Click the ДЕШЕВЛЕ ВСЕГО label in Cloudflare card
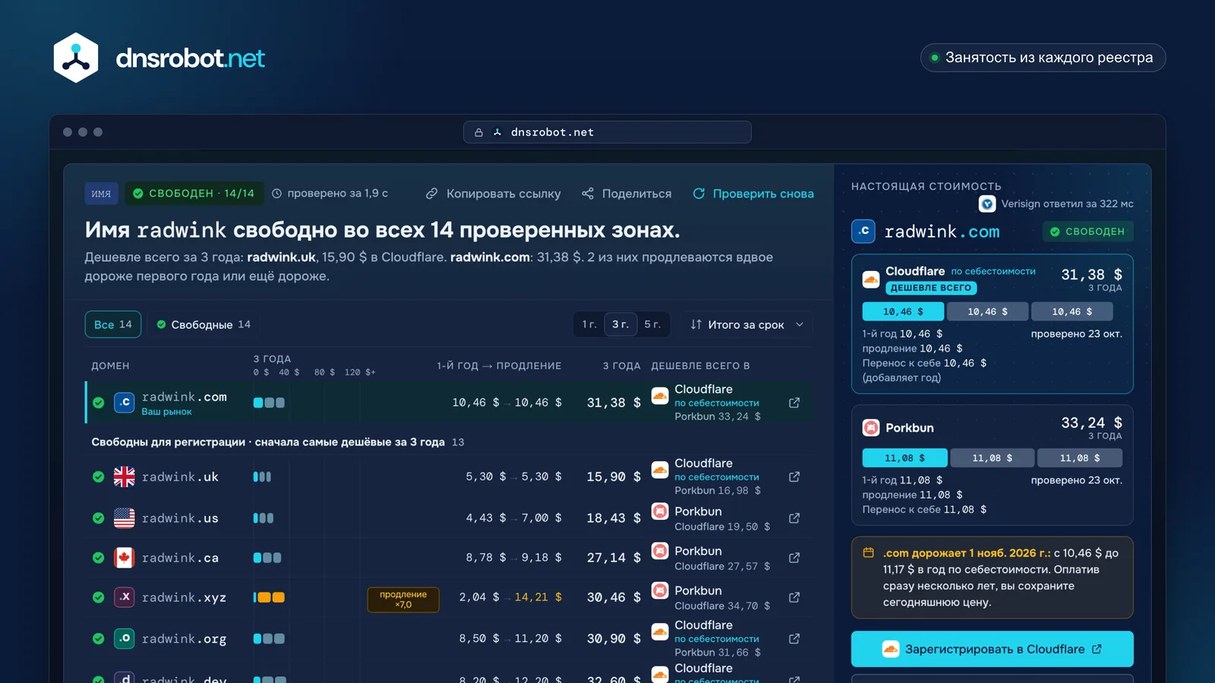The width and height of the screenshot is (1215, 683). point(931,288)
